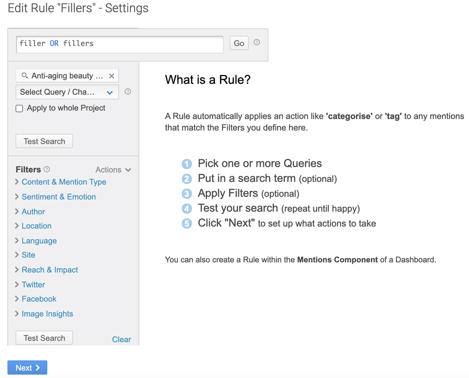Click the upper Test Search button

44,141
